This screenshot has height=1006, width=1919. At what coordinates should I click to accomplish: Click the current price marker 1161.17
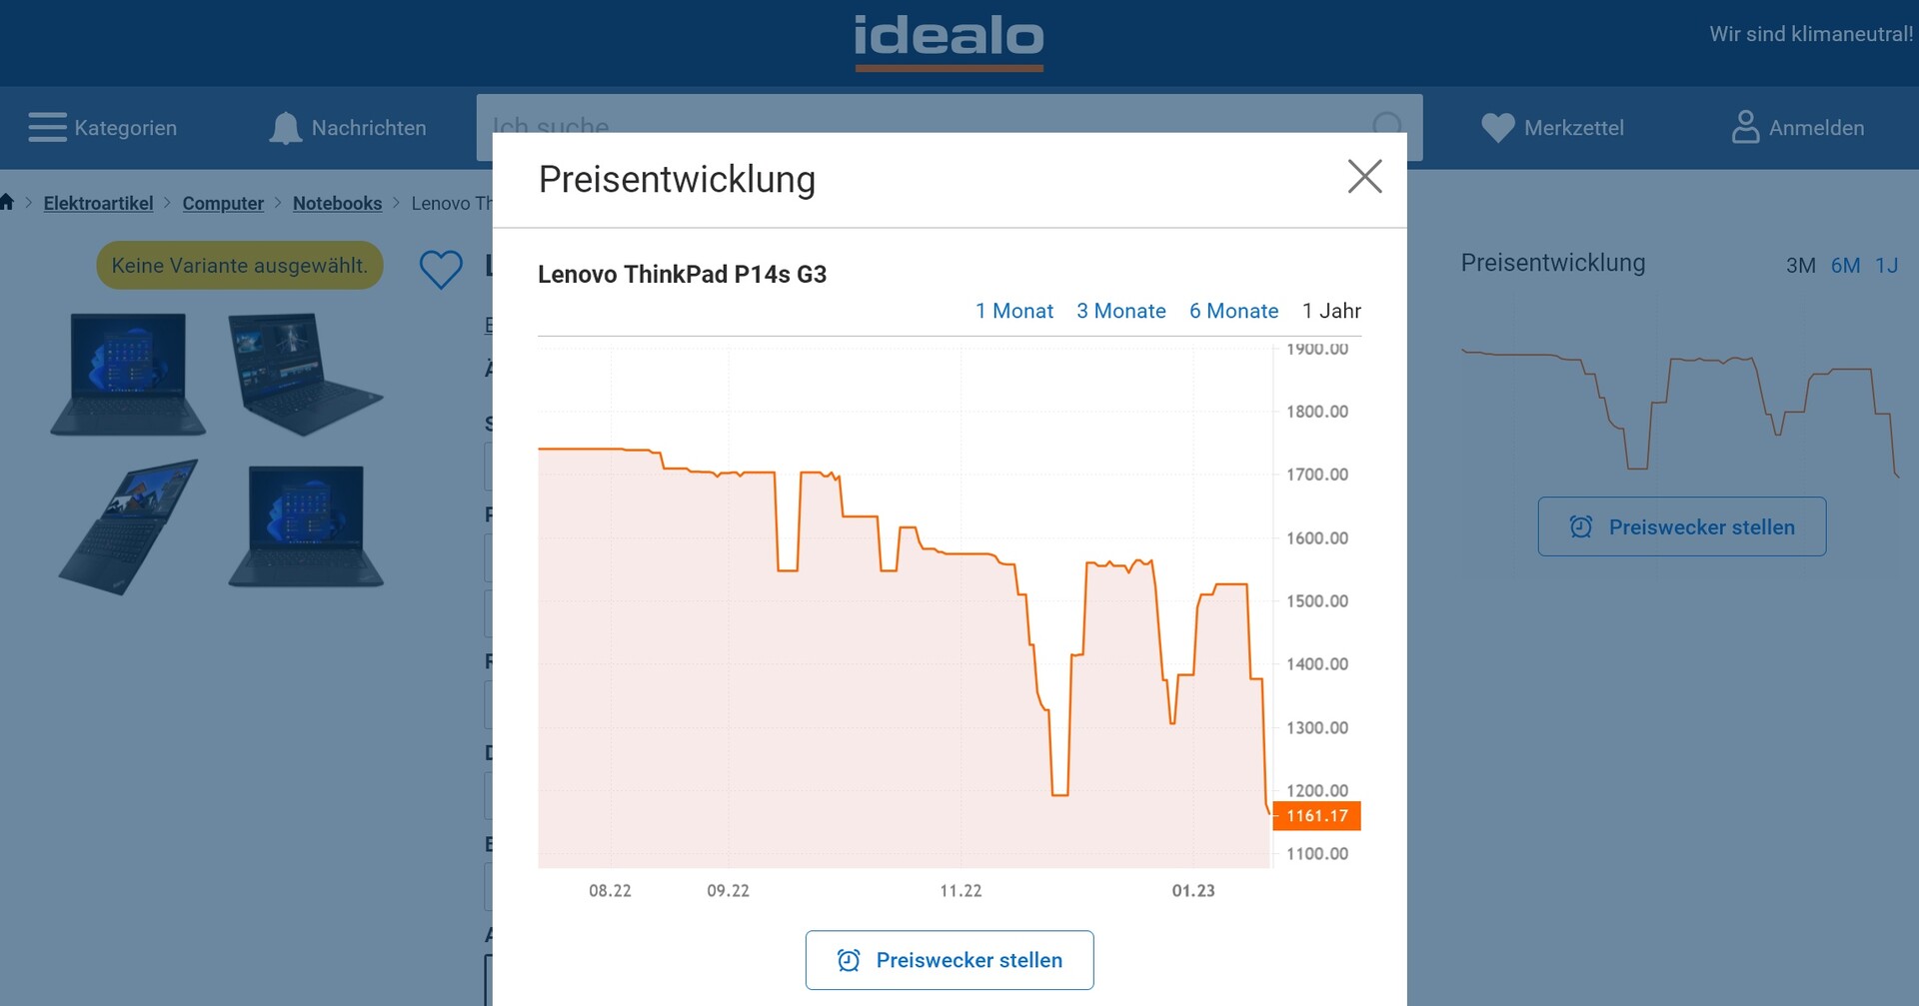(1316, 816)
